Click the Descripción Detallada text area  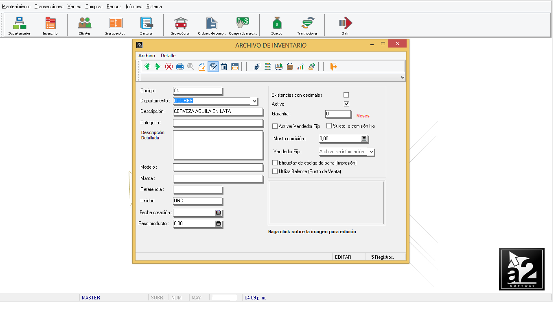(x=218, y=145)
